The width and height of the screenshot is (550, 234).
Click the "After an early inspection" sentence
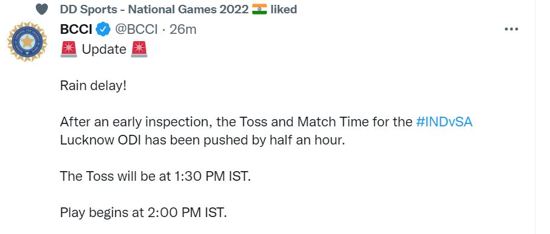[266, 122]
